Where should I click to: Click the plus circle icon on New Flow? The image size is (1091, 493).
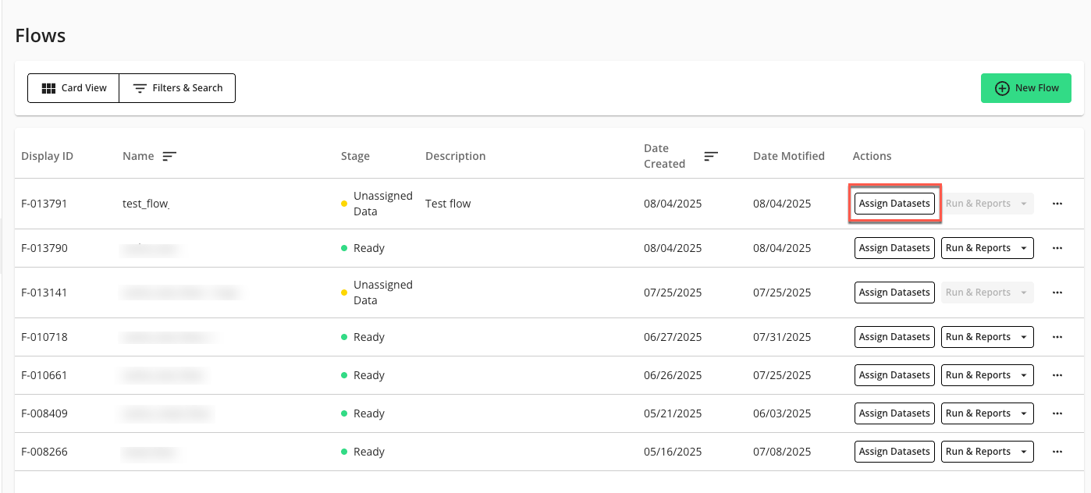coord(1002,87)
